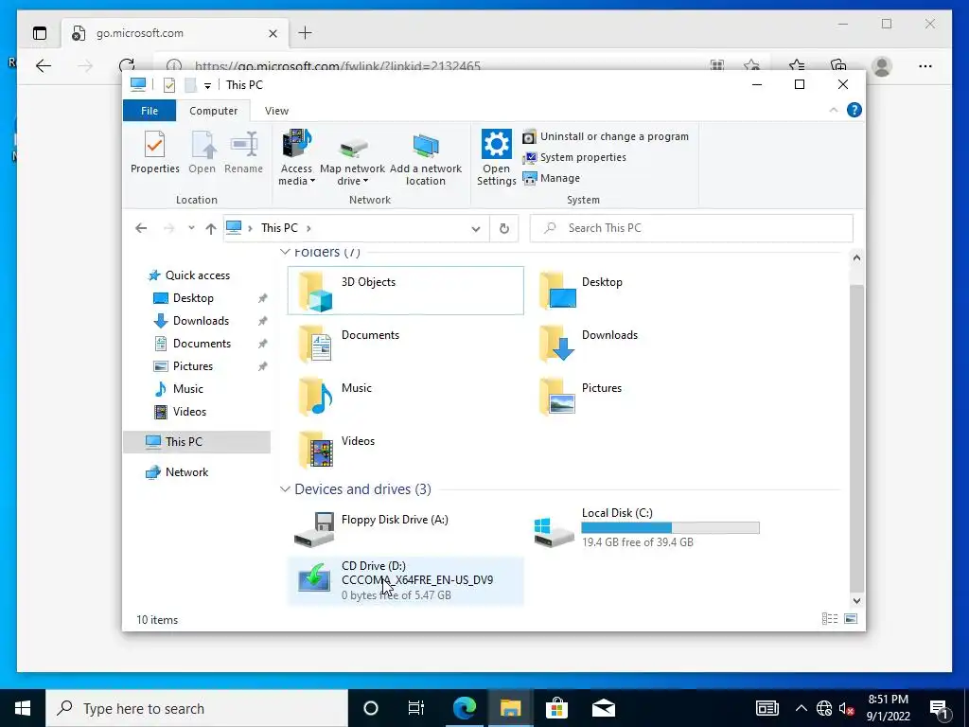Focus the Search This PC box
This screenshot has height=727, width=969.
[692, 228]
